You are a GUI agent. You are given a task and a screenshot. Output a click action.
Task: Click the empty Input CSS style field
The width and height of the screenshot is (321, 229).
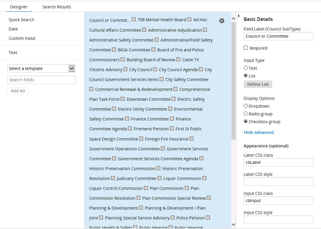click(x=278, y=220)
